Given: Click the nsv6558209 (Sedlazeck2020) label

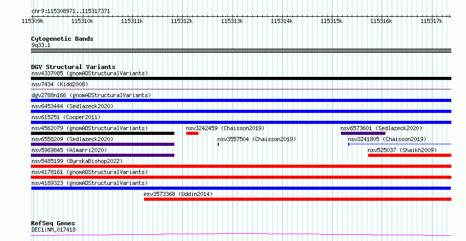Looking at the screenshot, I should 72,139.
